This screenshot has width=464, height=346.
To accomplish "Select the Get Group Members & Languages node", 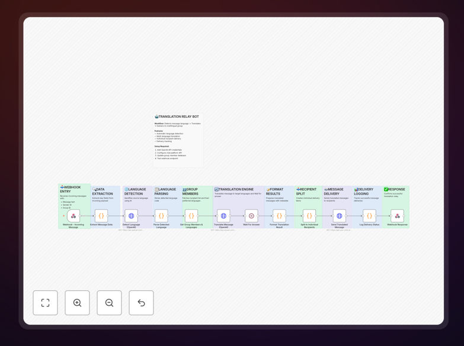I will pos(191,216).
